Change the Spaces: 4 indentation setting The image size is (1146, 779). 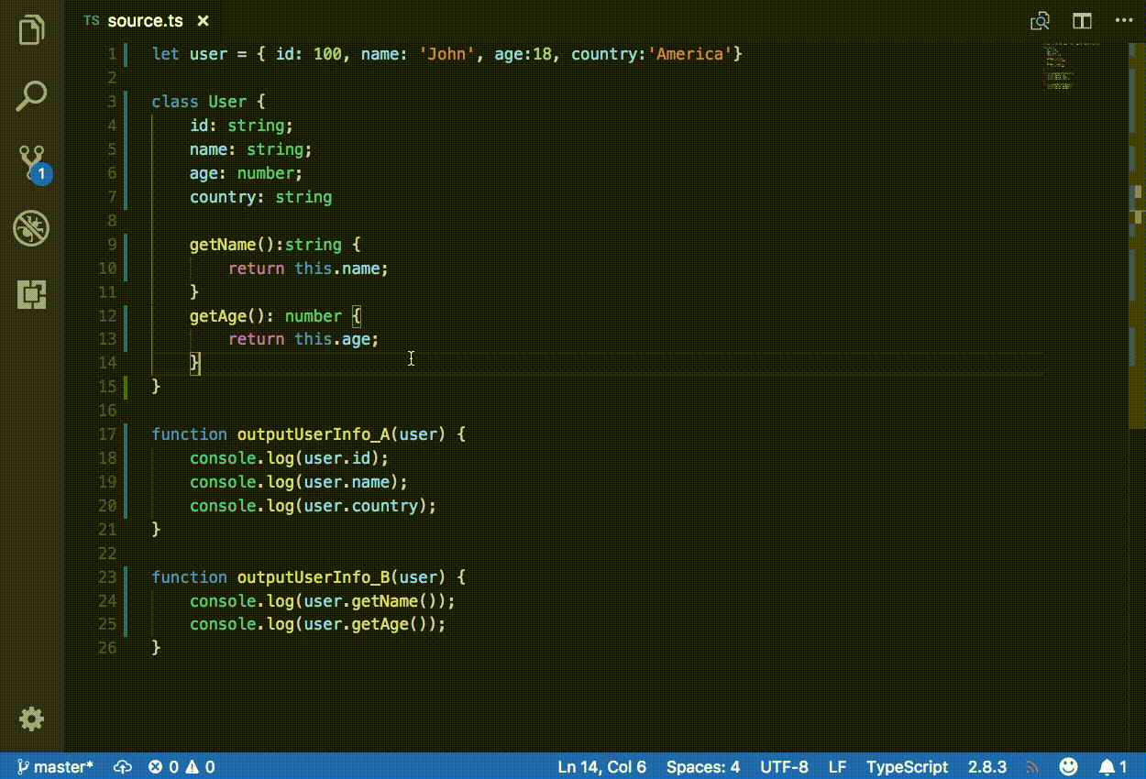click(x=702, y=766)
